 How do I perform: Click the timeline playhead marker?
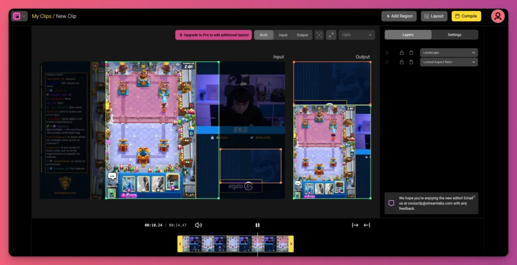[x=257, y=244]
